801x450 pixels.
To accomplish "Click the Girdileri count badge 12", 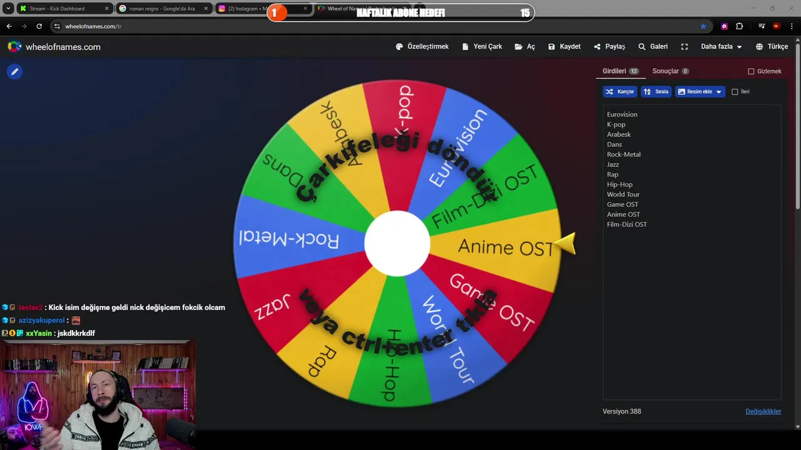I will coord(634,71).
